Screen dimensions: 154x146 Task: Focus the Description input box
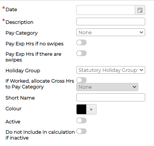coord(111,22)
